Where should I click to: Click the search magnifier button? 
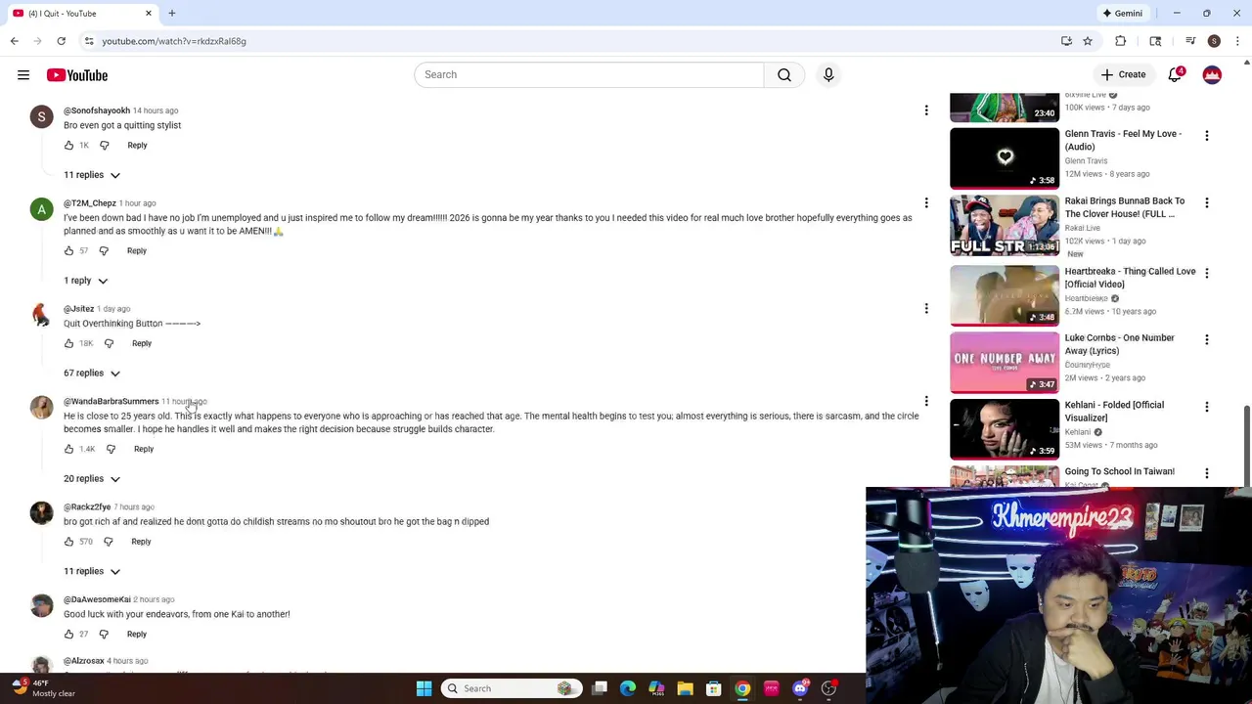point(784,74)
